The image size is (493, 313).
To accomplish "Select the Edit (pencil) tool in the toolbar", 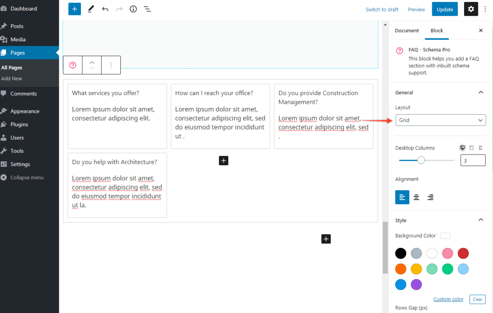I will [91, 9].
